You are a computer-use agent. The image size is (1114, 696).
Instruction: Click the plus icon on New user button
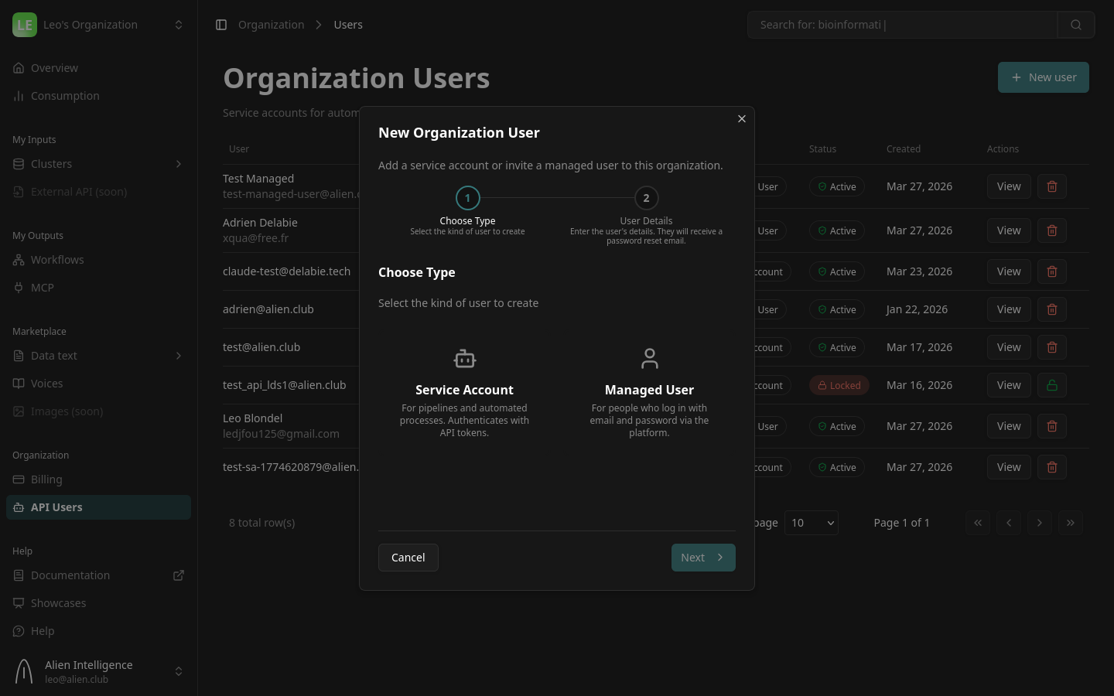(1017, 77)
